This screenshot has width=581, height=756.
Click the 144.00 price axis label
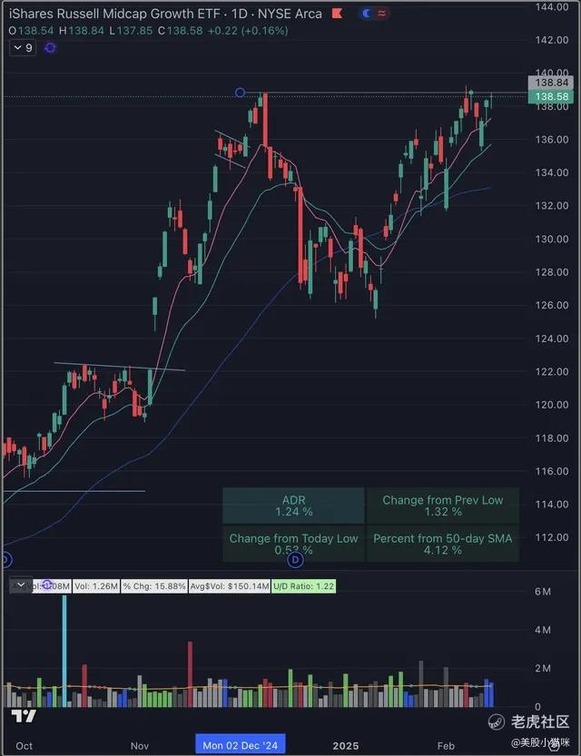tap(552, 6)
